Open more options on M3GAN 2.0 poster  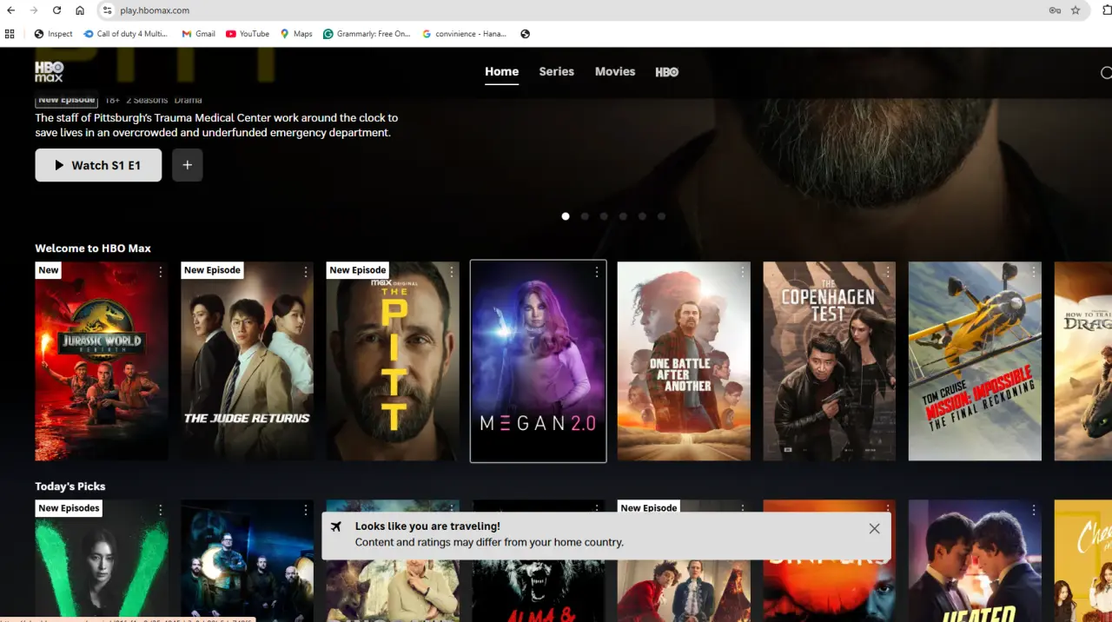597,272
